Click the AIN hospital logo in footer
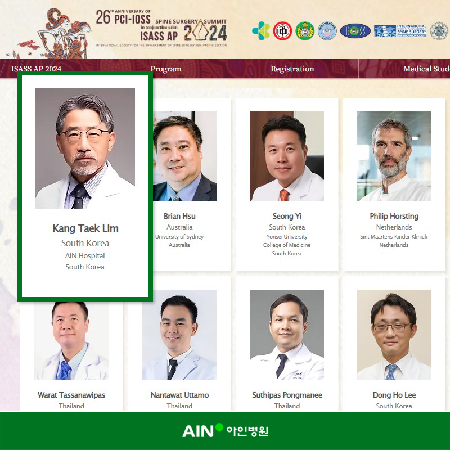The image size is (450, 450). point(225,430)
